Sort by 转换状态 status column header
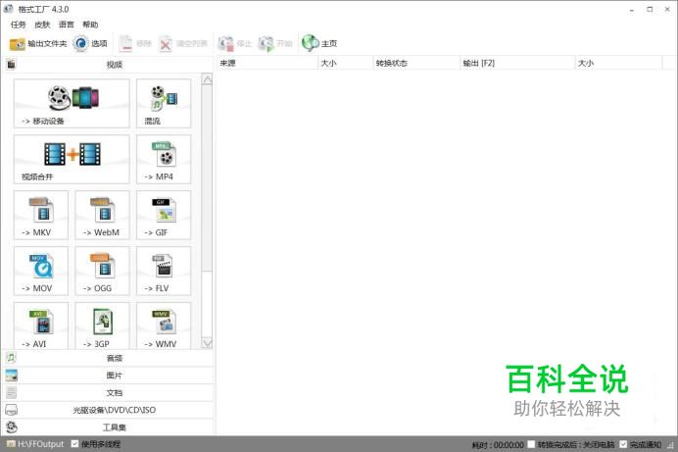 [416, 63]
